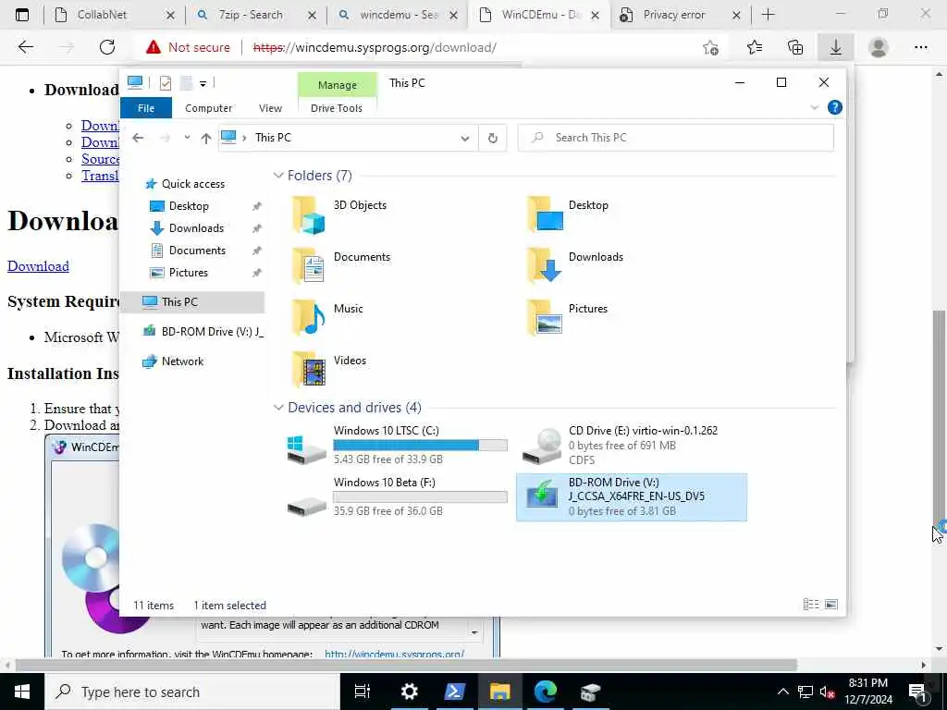Open Edge Settings and more menu
The width and height of the screenshot is (947, 710).
click(920, 47)
